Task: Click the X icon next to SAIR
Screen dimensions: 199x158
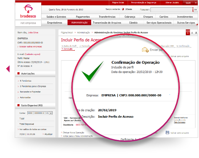Action: point(196,3)
